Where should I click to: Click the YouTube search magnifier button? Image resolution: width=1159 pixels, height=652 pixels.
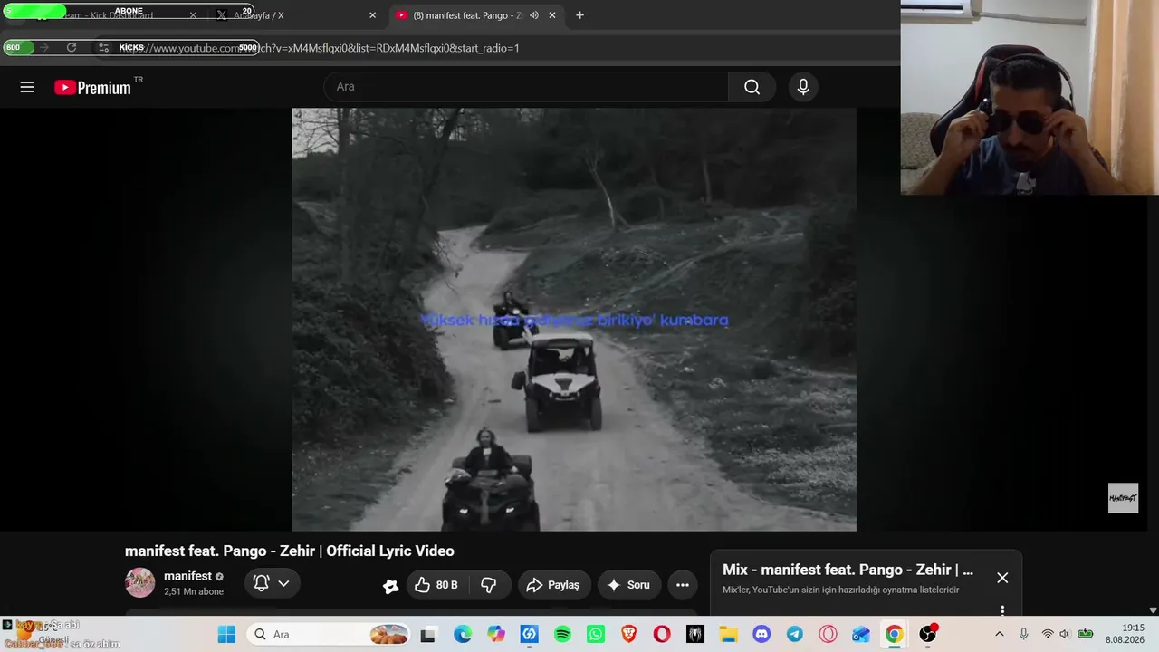[x=752, y=87]
